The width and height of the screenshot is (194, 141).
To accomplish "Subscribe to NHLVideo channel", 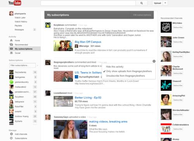I will pyautogui.click(x=178, y=28).
